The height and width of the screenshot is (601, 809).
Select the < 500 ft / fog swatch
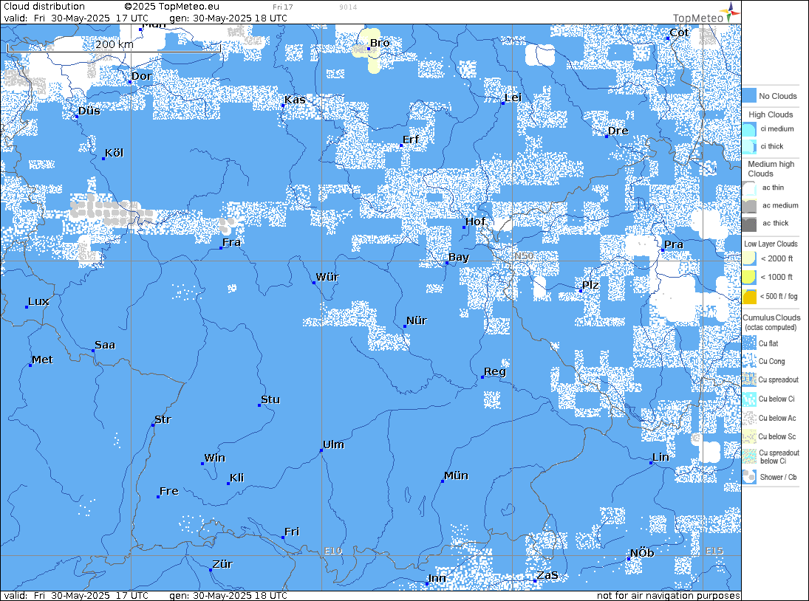pos(749,296)
